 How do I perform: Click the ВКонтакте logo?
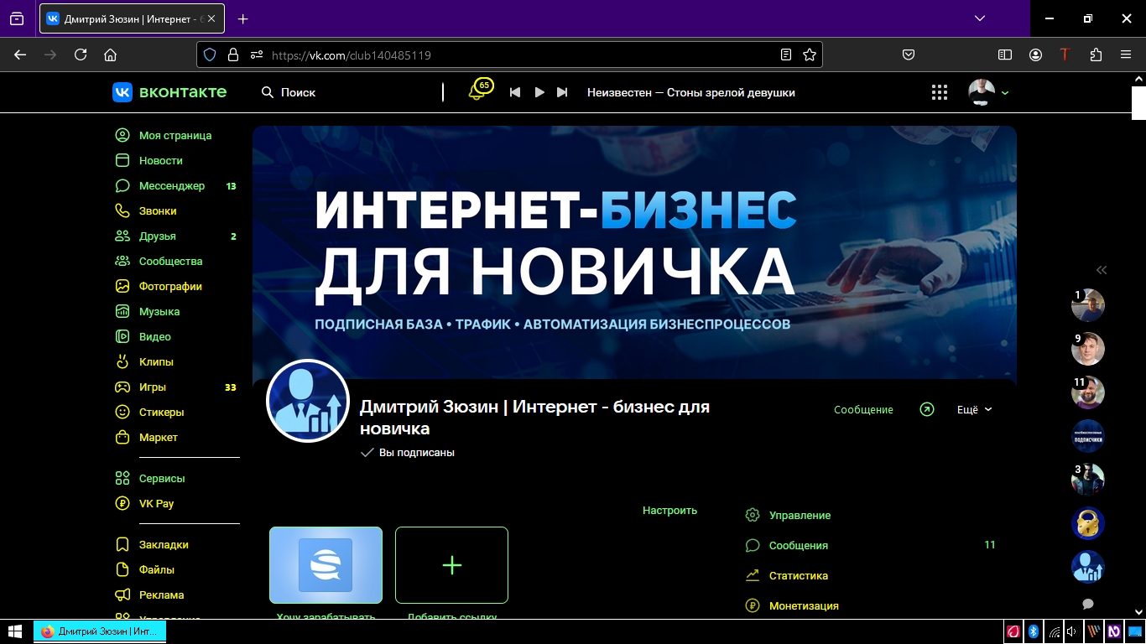point(169,92)
